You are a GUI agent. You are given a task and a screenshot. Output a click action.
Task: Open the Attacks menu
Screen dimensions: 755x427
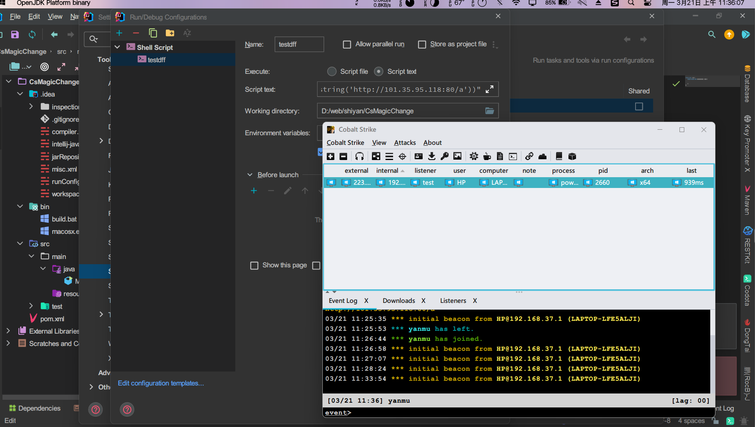405,142
